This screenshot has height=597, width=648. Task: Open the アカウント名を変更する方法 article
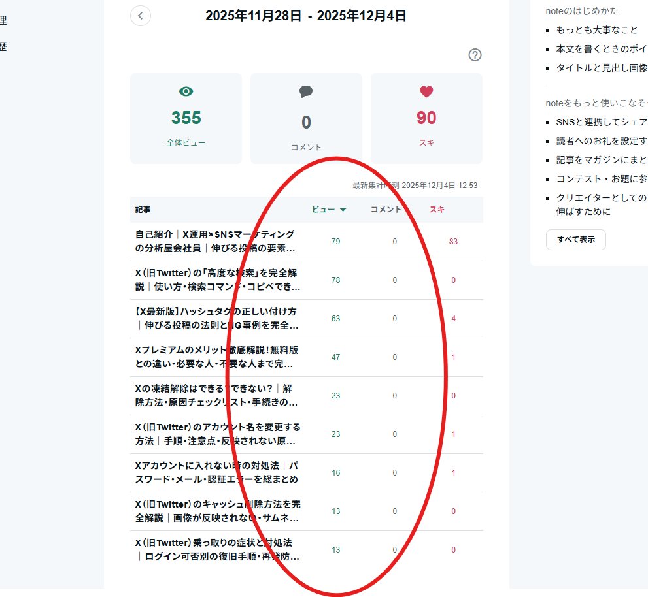[217, 434]
